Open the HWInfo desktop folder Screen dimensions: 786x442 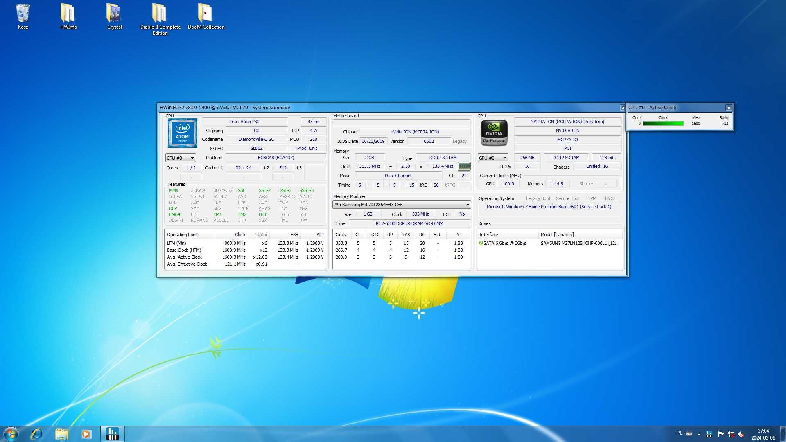pos(68,16)
